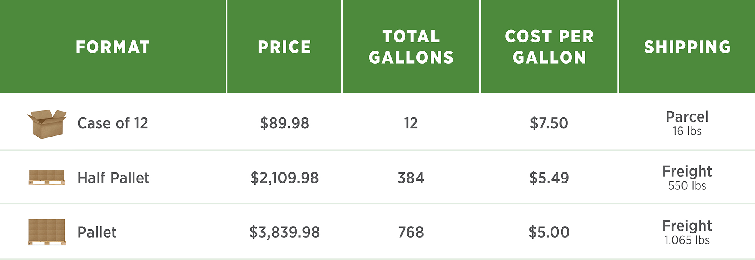Image resolution: width=755 pixels, height=260 pixels.
Task: Click the TOTAL GALLONS column header
Action: pyautogui.click(x=411, y=47)
